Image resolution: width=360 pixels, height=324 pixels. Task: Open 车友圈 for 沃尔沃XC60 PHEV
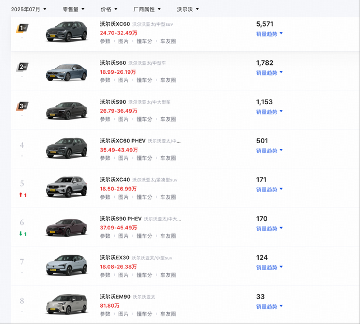[168, 158]
